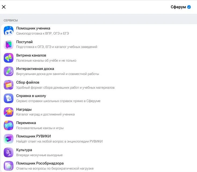Viewport: 197px width, 172px height.
Task: Click the Награды star icon
Action: pyautogui.click(x=9, y=112)
